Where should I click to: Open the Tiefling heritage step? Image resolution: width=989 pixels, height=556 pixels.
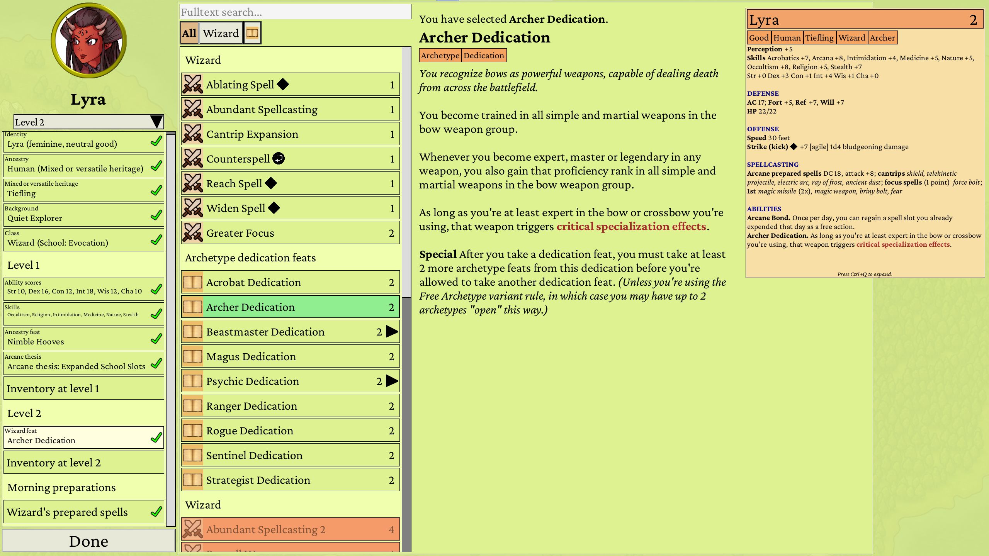(84, 191)
